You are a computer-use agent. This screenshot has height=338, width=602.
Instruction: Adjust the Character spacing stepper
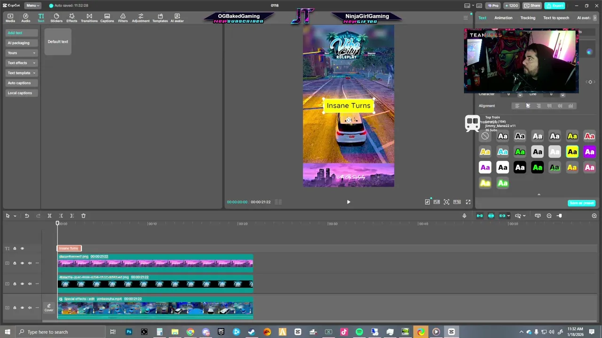(520, 94)
